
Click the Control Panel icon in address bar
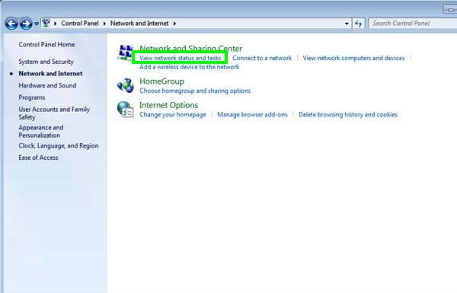pos(46,24)
